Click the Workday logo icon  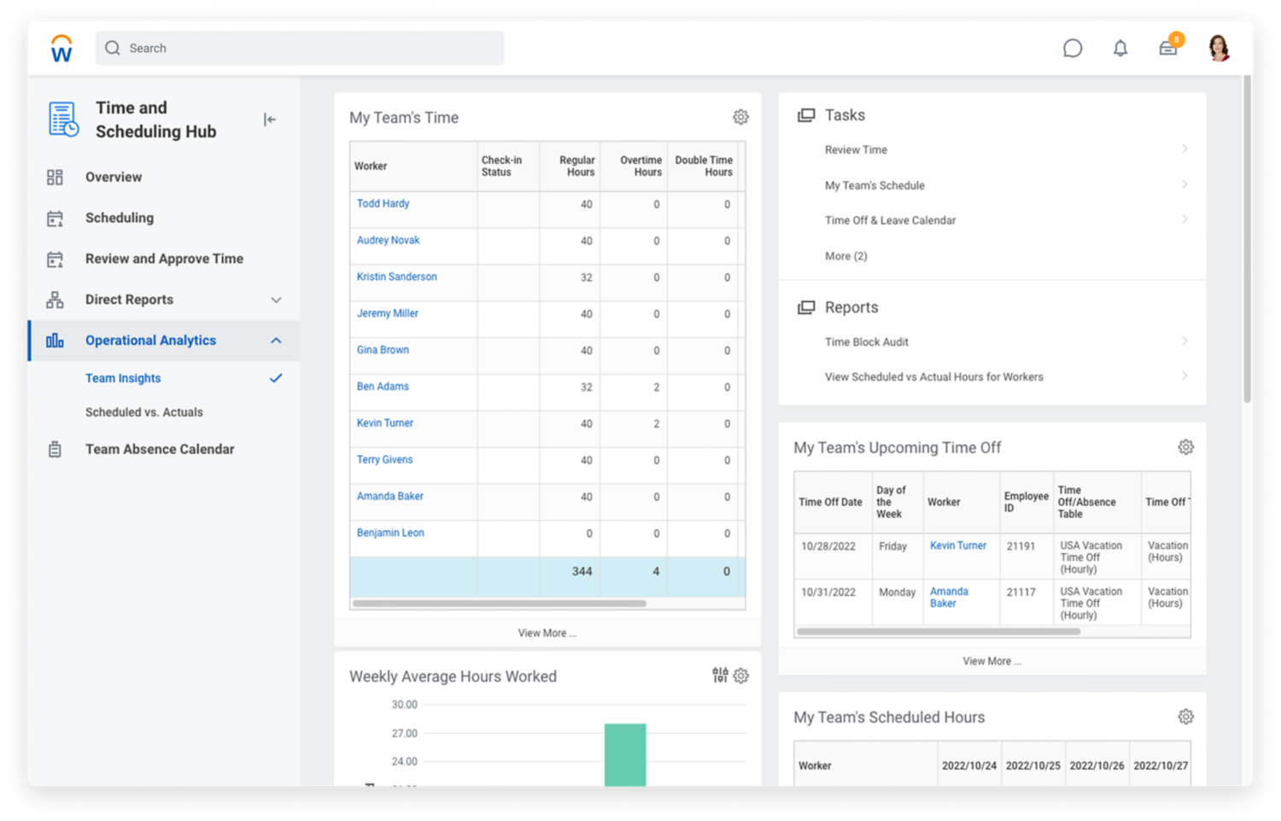61,49
